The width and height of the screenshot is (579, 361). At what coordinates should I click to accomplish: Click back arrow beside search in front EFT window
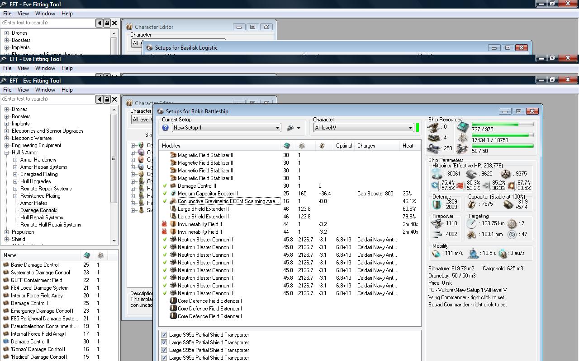100,99
